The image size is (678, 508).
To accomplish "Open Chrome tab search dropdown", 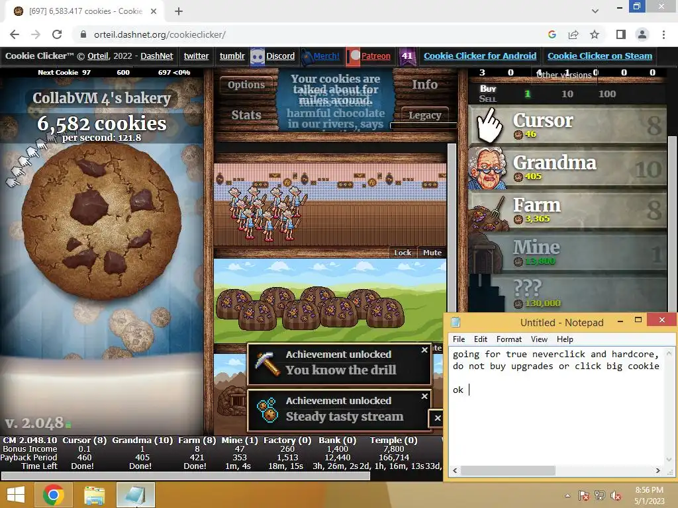I will coord(595,11).
